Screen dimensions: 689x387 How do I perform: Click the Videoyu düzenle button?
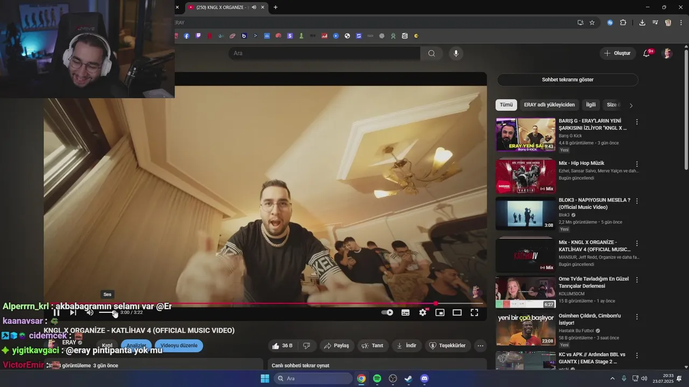179,346
